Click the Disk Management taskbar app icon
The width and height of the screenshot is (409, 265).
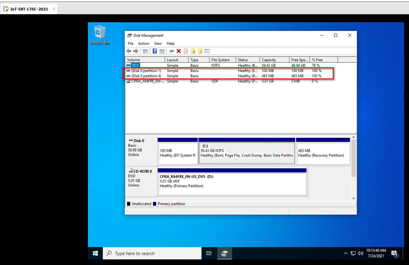[x=225, y=253]
